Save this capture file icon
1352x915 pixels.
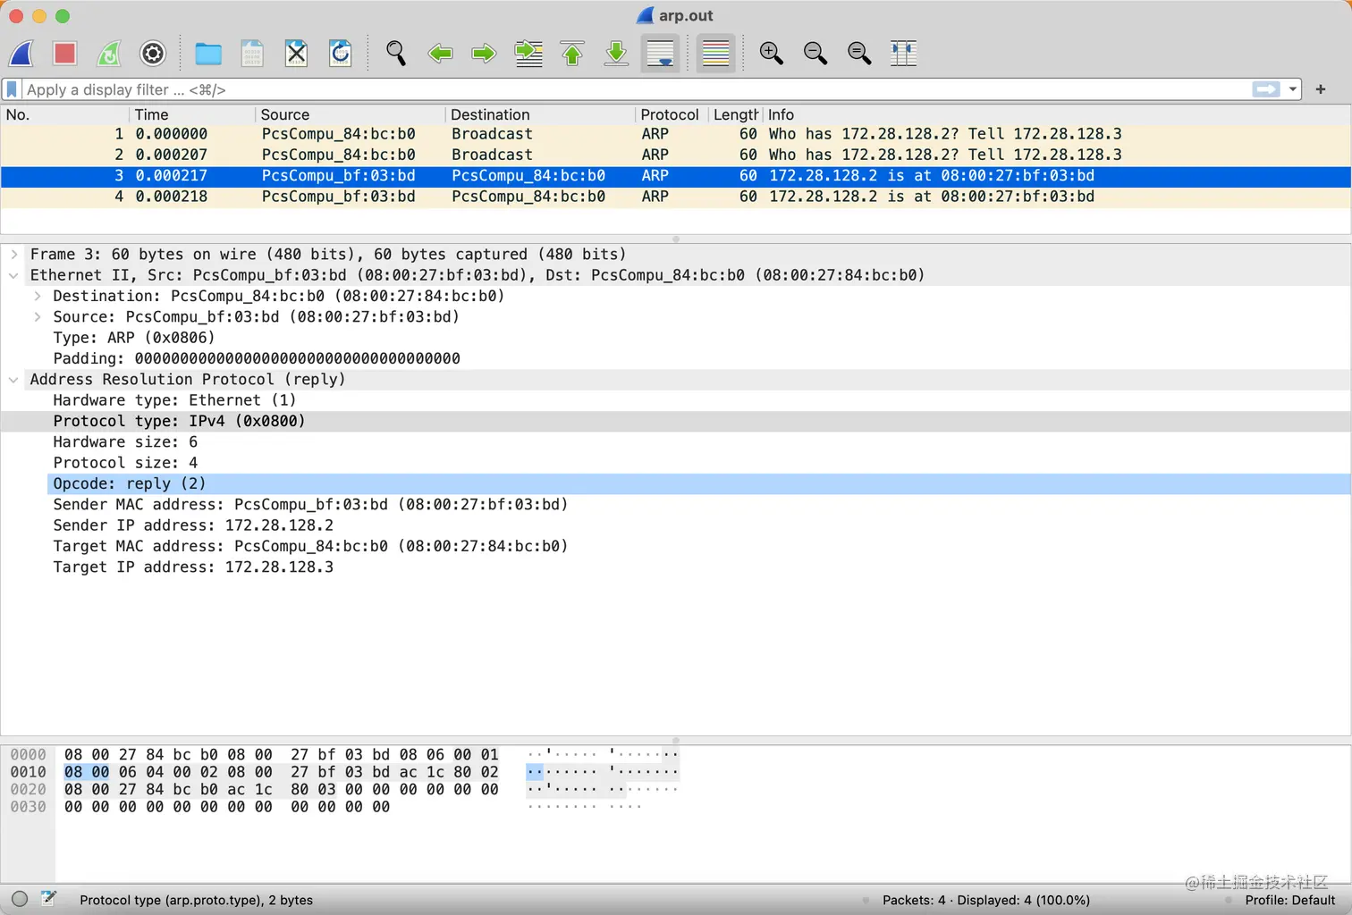click(x=253, y=54)
